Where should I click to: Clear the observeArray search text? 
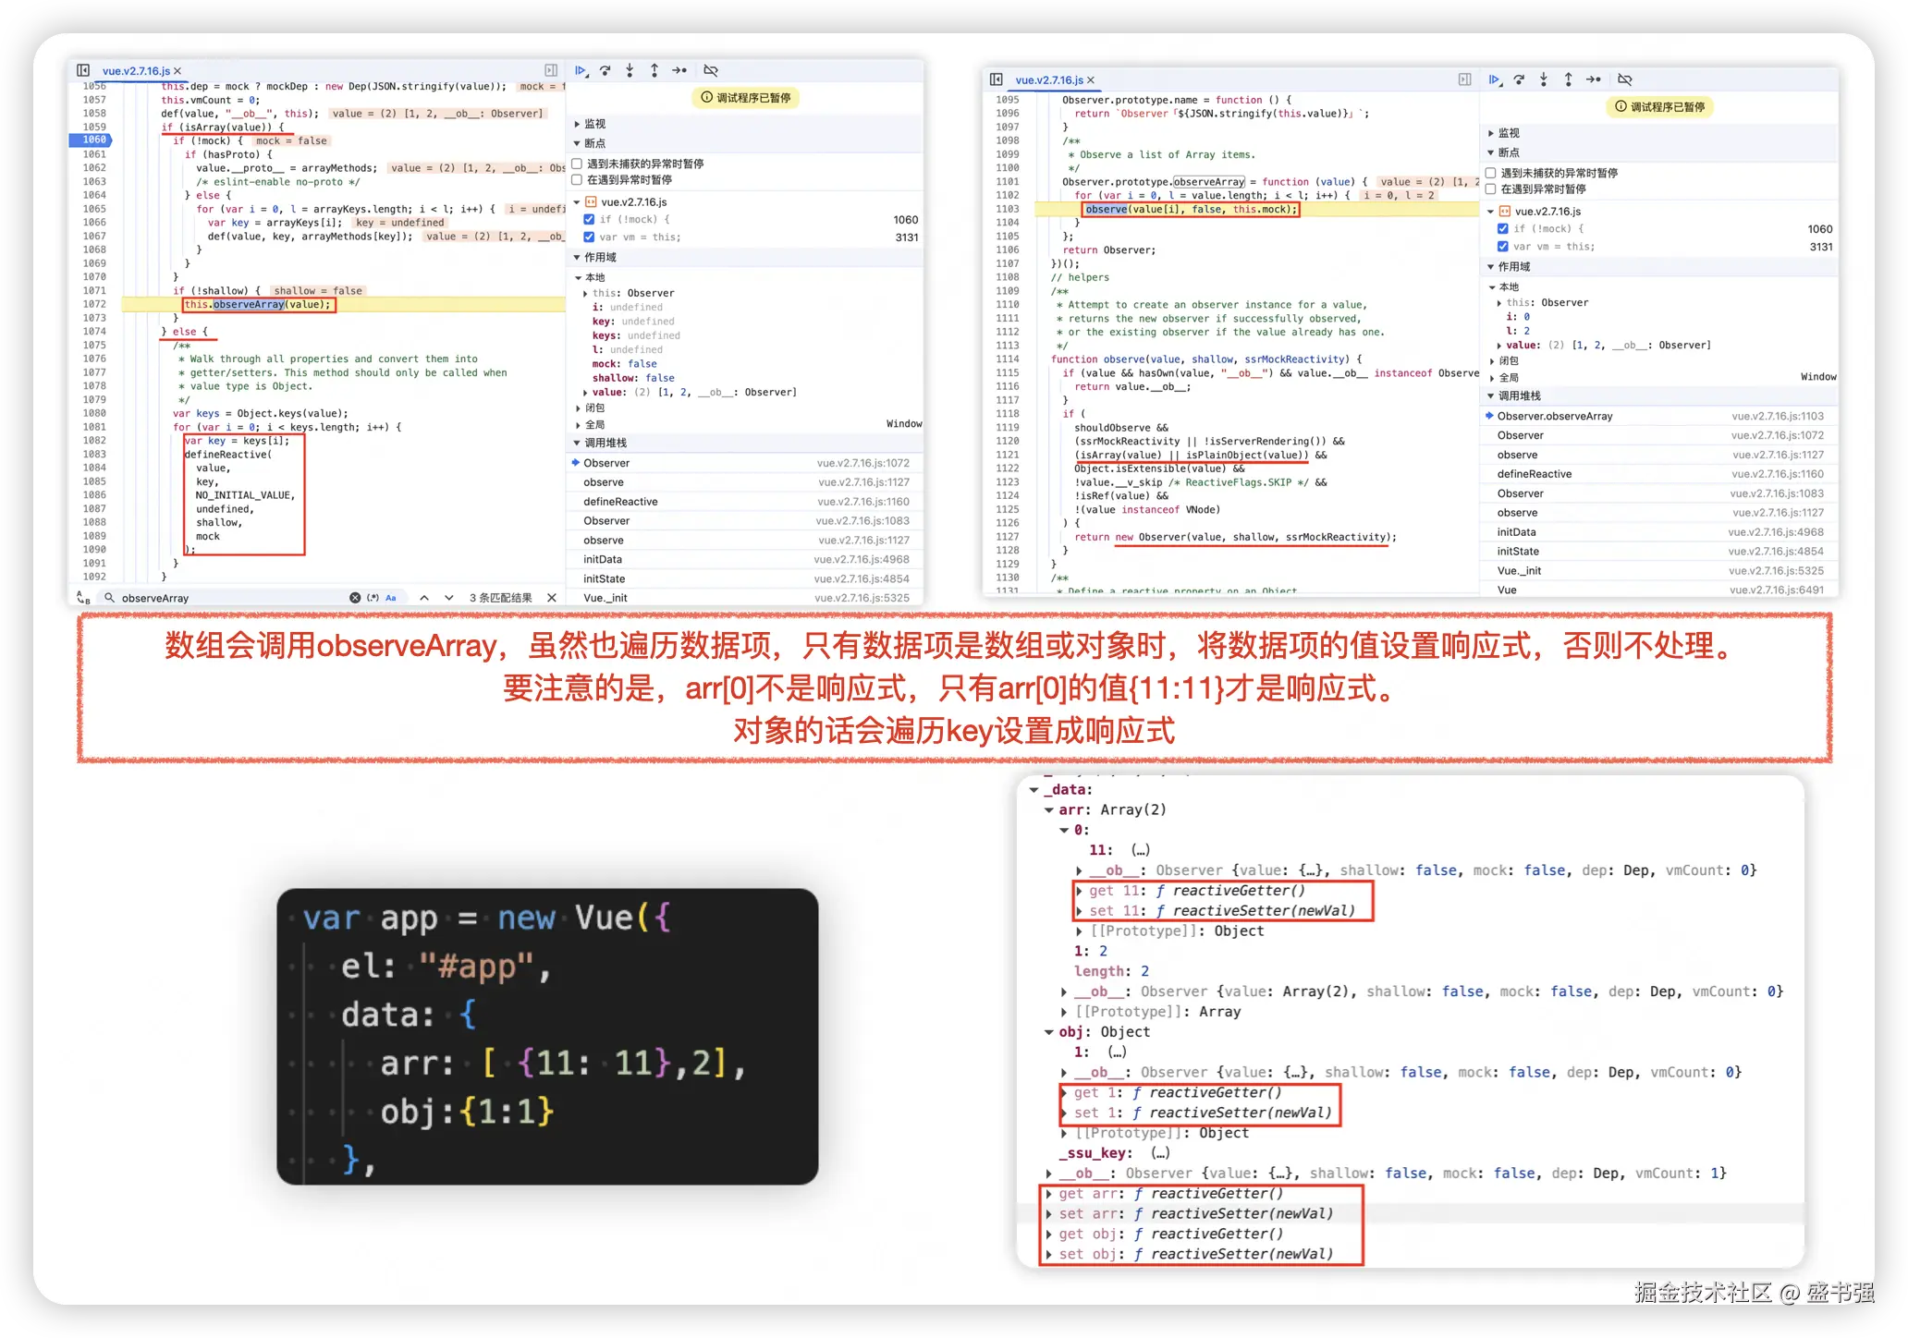pos(355,598)
